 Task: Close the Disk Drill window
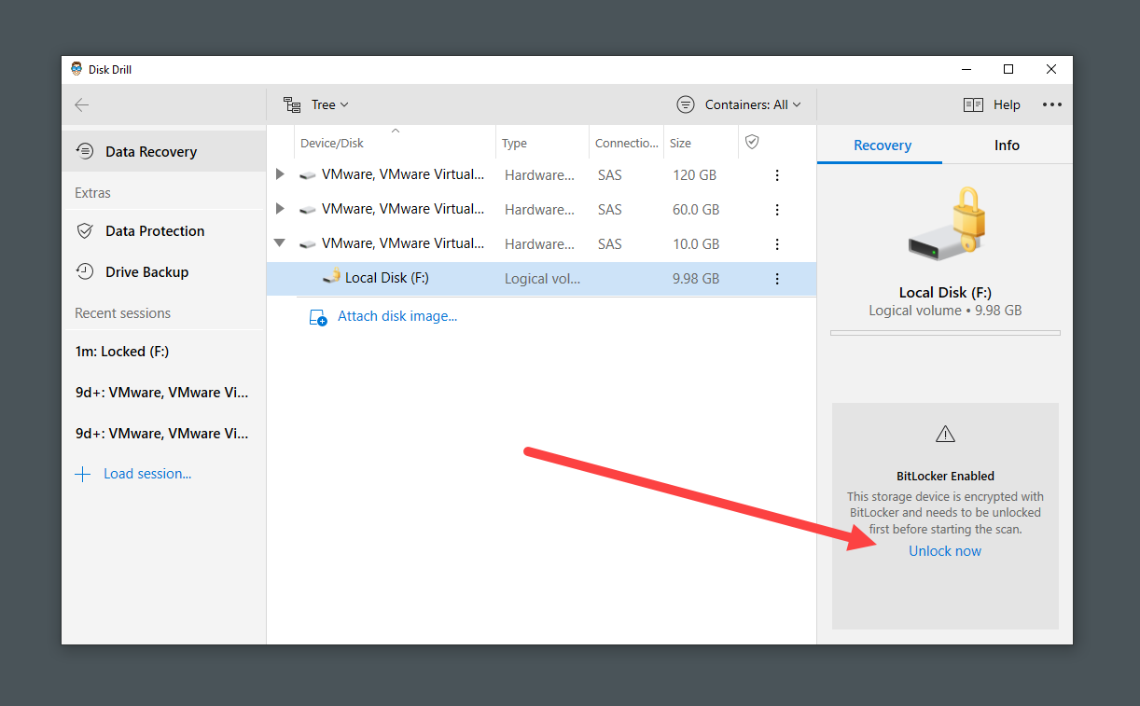(x=1051, y=69)
